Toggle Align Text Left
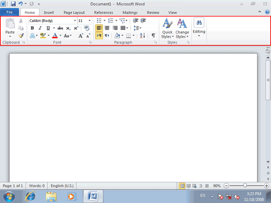 tap(99, 28)
